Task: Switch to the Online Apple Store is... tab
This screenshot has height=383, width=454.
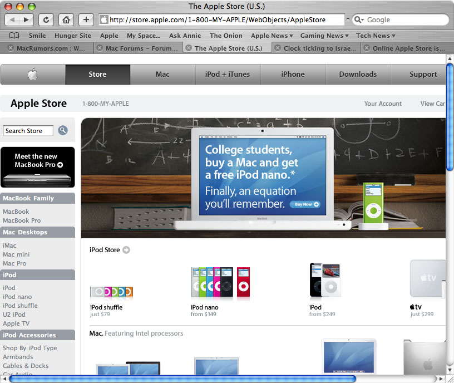Action: click(x=408, y=48)
